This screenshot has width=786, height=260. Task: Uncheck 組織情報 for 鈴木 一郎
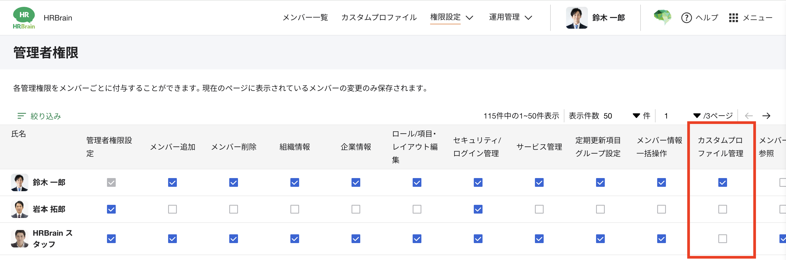294,182
